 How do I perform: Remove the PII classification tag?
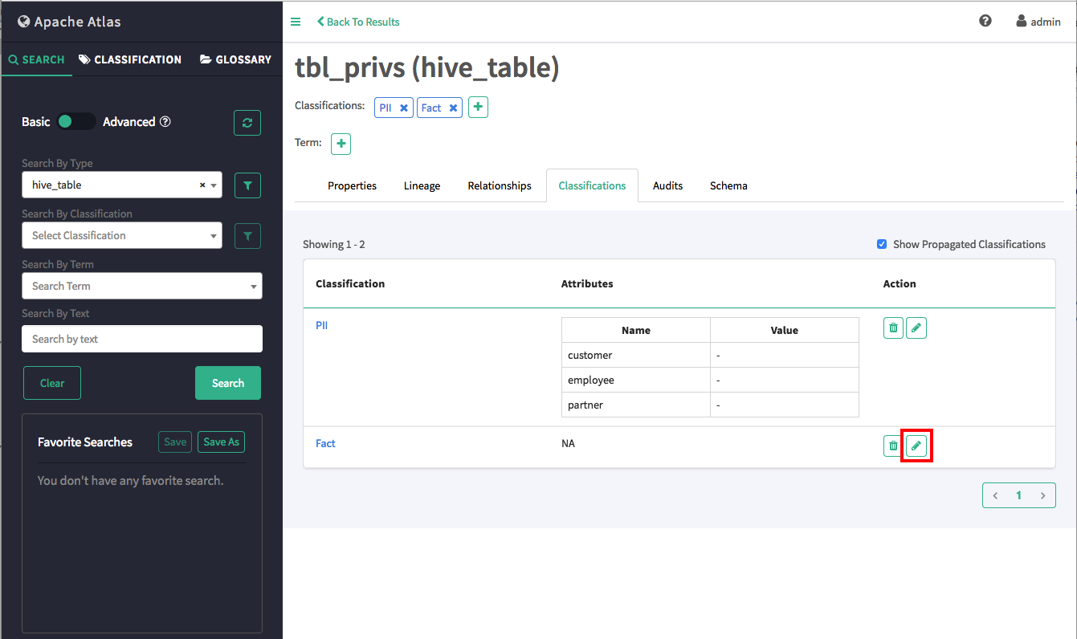(x=404, y=108)
